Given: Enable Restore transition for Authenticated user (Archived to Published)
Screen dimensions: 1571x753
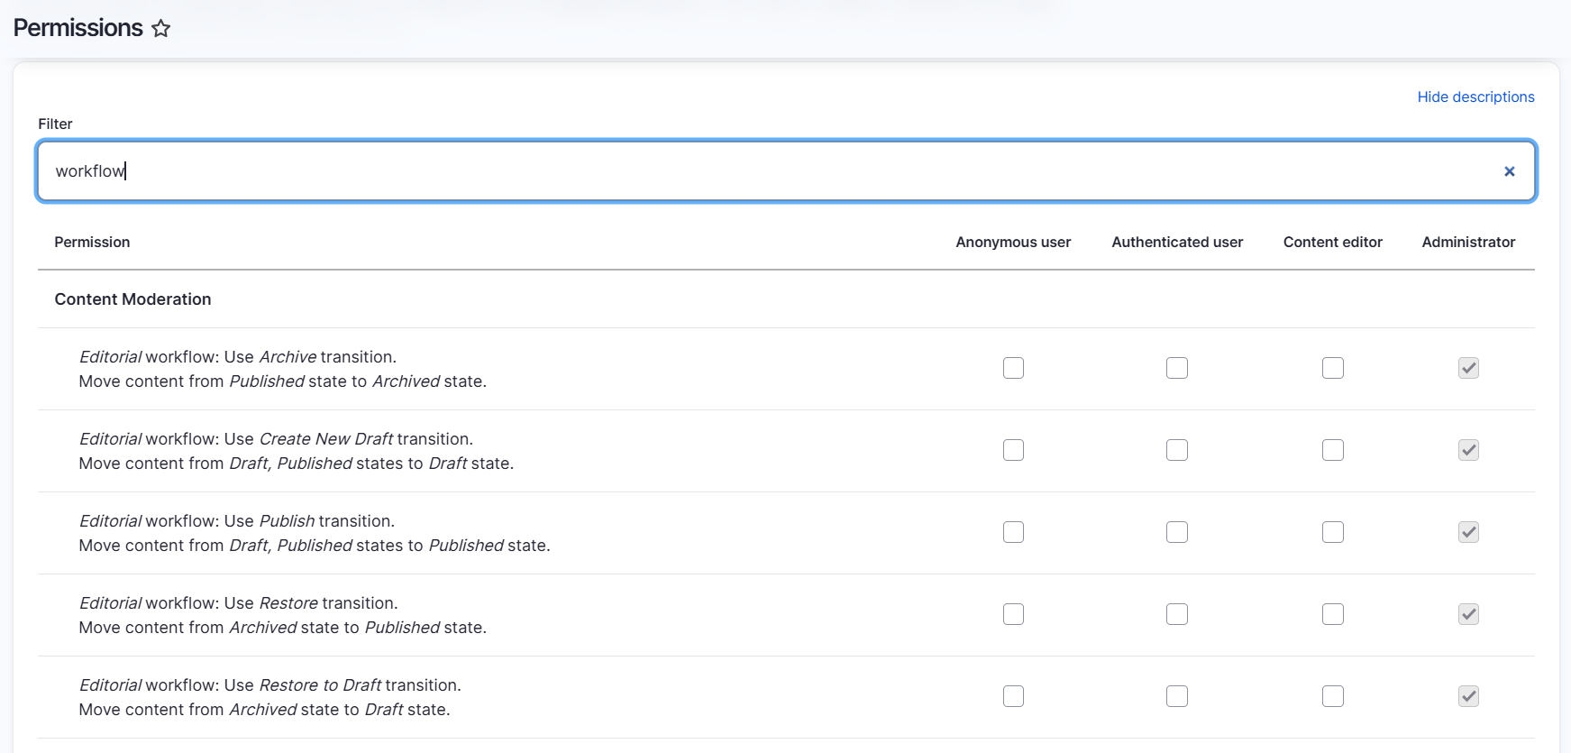Looking at the screenshot, I should pyautogui.click(x=1177, y=614).
